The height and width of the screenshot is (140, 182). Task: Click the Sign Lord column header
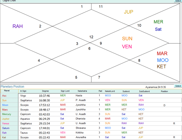click(65, 91)
